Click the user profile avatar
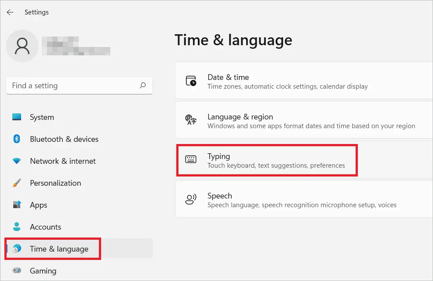Viewport: 433px width, 281px height. pos(22,46)
